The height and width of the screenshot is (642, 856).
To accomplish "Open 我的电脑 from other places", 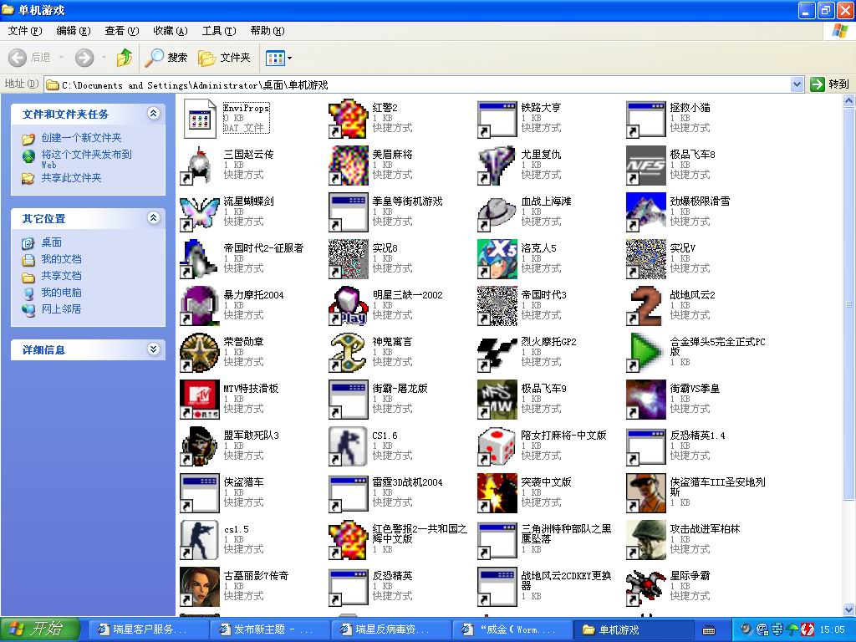I will (61, 293).
